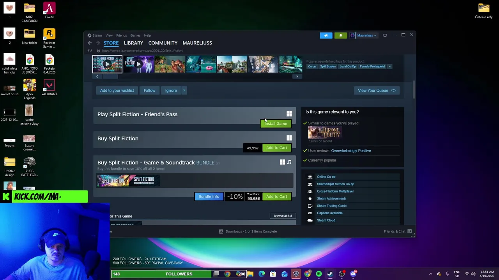Open the Split Screen tag

click(x=327, y=66)
